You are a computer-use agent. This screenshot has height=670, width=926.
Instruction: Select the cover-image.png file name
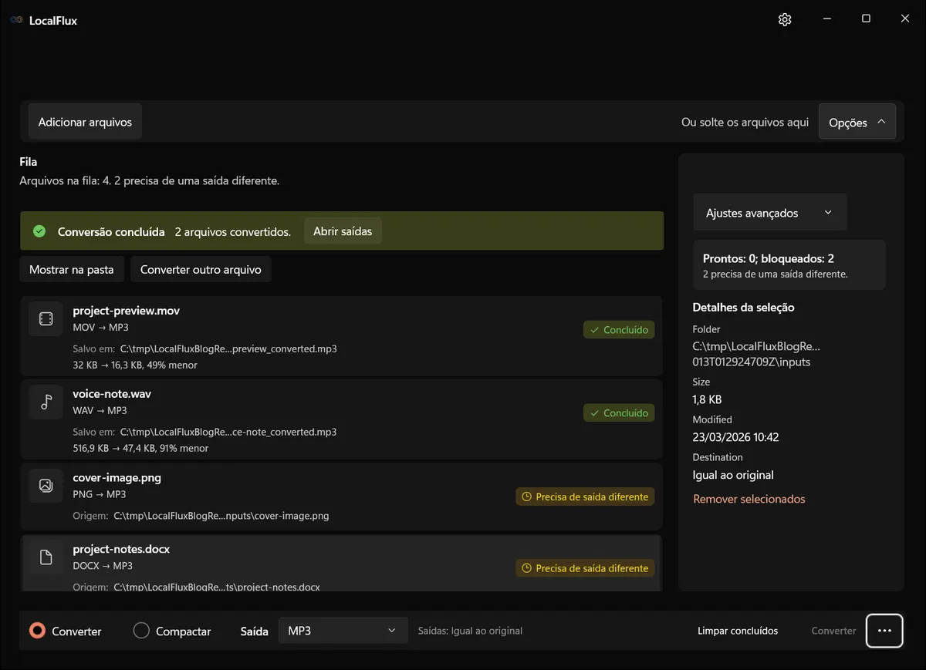(117, 478)
